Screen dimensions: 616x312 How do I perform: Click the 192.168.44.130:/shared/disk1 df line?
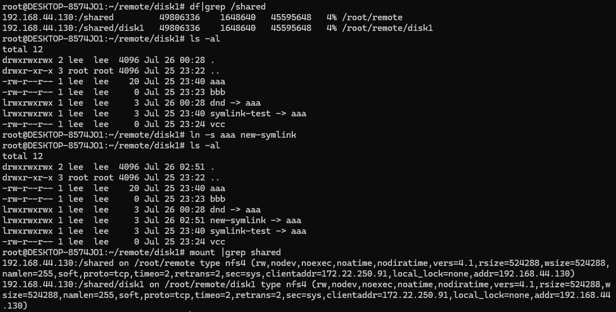pos(218,28)
